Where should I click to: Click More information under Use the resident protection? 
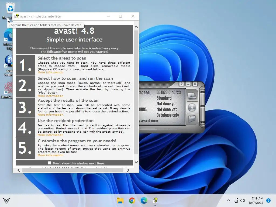[50, 135]
